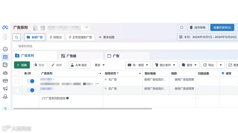Click the horizontal table scrollbar
Viewport: 238px width, 133px height.
click(x=83, y=109)
